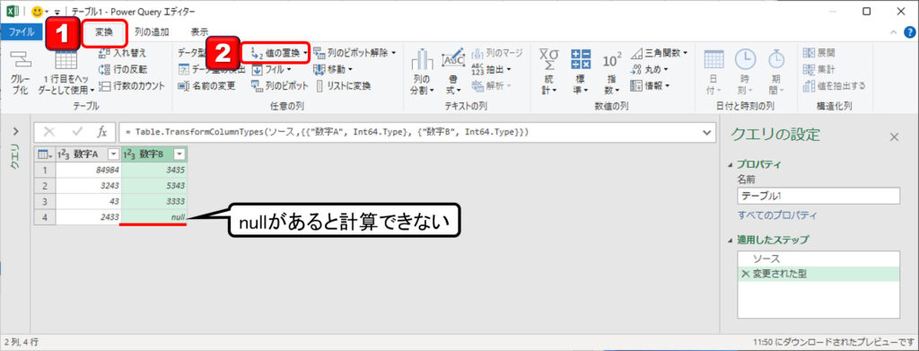Open the quick access toolbar dropdown arrow
The width and height of the screenshot is (919, 351).
click(57, 13)
